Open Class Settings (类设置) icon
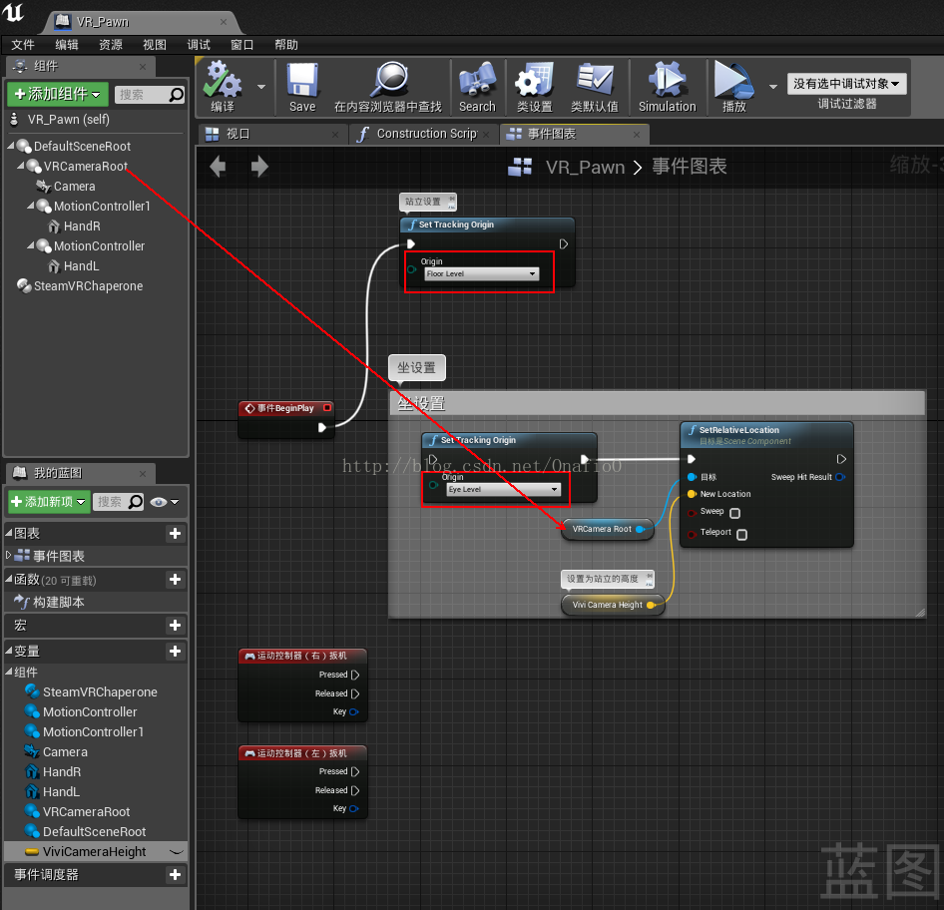944x910 pixels. (535, 80)
